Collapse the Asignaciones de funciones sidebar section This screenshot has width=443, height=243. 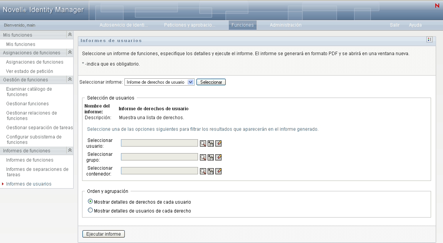[70, 52]
